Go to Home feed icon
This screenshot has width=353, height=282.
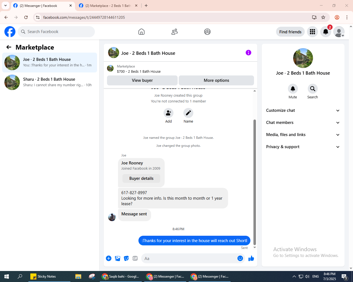141,32
